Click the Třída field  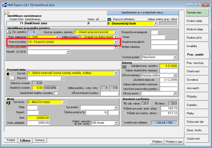[x=32, y=107]
